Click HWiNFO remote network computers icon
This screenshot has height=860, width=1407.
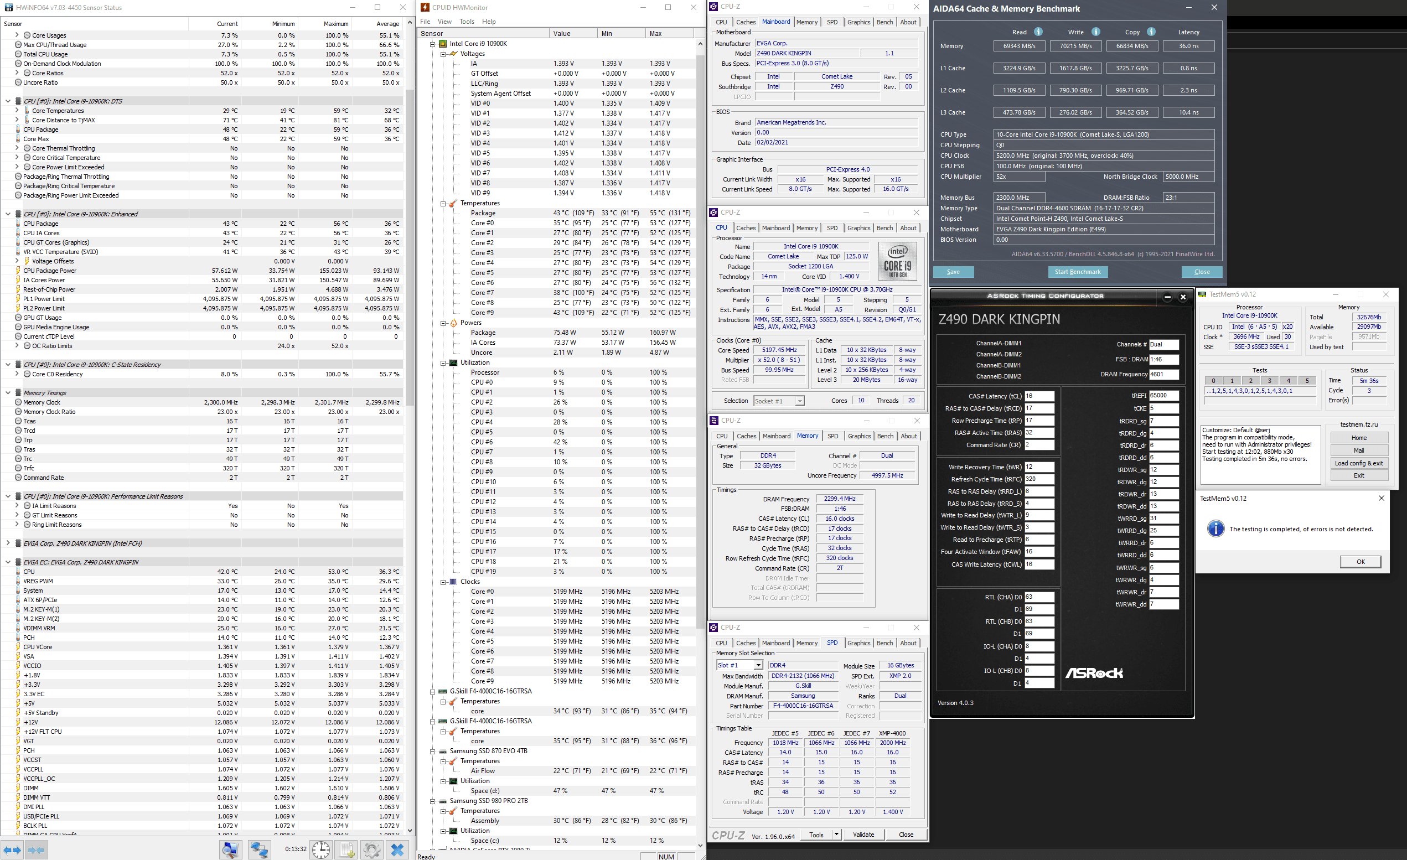tap(258, 849)
